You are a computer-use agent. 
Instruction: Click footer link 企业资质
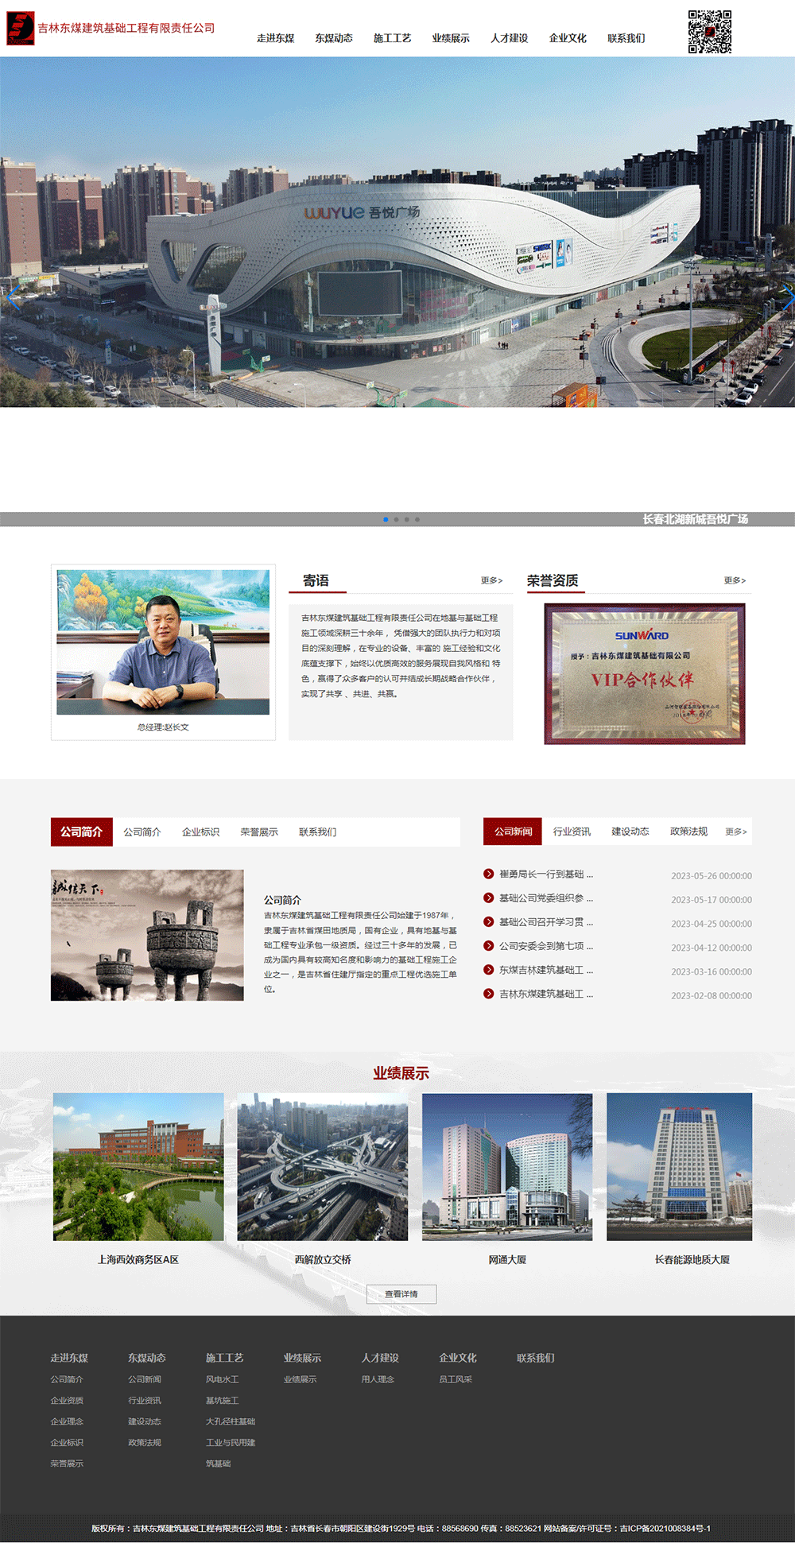(67, 1401)
